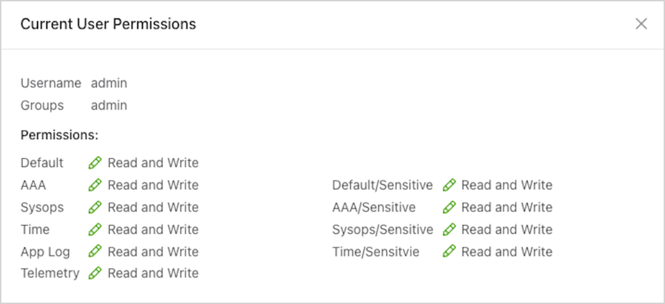Click Read and Write text for Default
Screen dimensions: 665x304
click(x=153, y=163)
